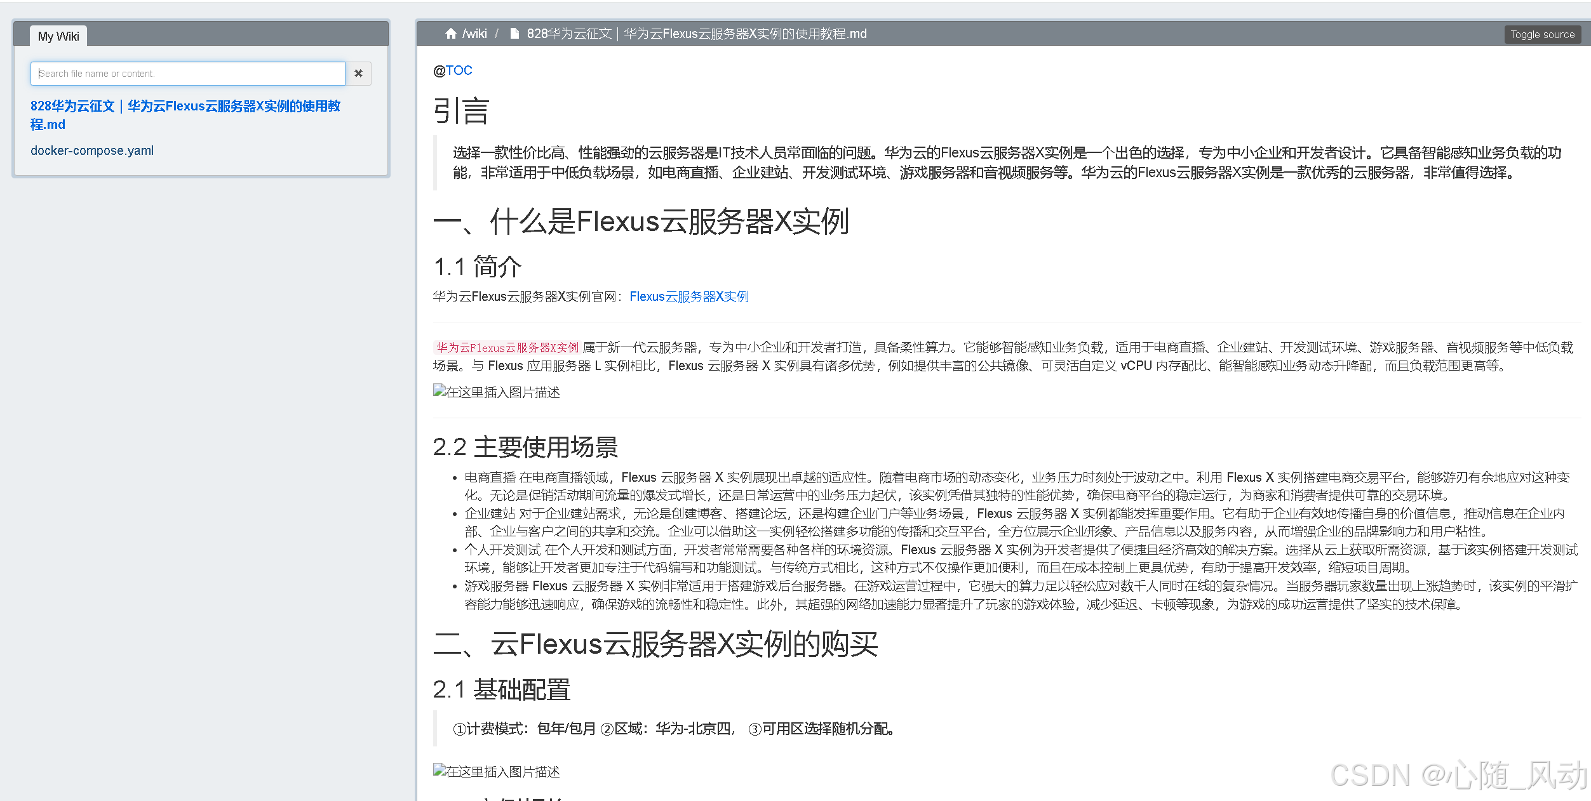Click heading 二、云Flexus云服务器X实例的购买
The height and width of the screenshot is (801, 1591).
655,644
